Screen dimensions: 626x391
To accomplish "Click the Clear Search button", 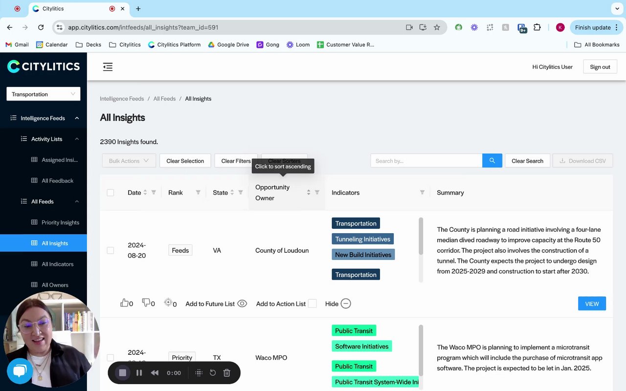I will coord(527,161).
